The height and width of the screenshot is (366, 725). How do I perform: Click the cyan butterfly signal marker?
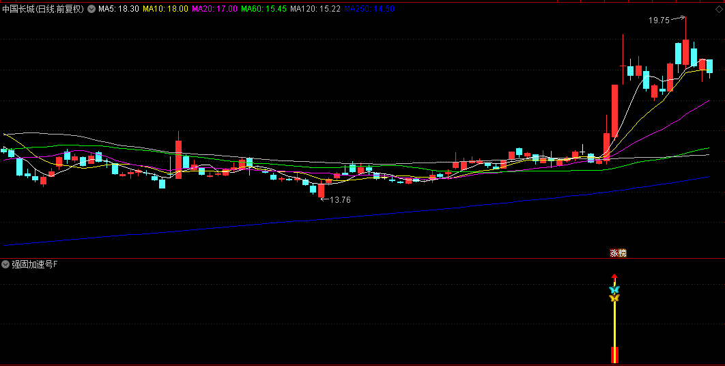(x=614, y=290)
